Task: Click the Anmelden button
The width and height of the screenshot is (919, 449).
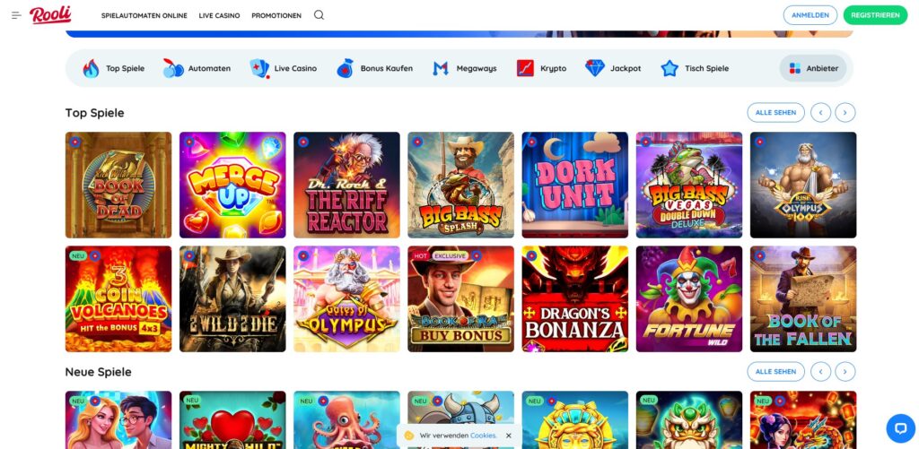Action: (810, 15)
